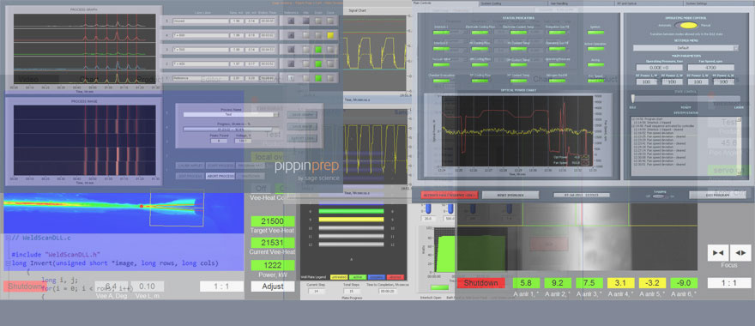Viewport: 755px width, 326px height.
Task: Switch to the RF and Optical tab
Action: point(649,3)
